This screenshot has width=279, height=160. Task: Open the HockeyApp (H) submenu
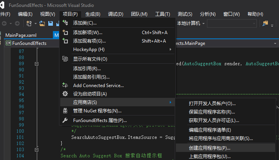(x=117, y=49)
